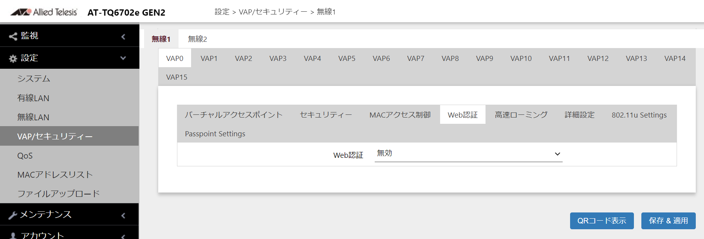704x239 pixels.
Task: Select the VAP12 tab
Action: 598,58
